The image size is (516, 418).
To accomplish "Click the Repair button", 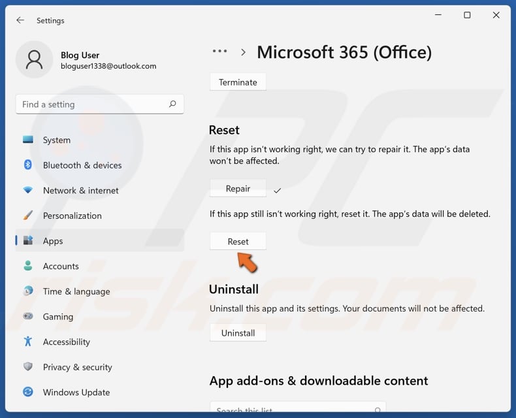I will click(x=238, y=189).
